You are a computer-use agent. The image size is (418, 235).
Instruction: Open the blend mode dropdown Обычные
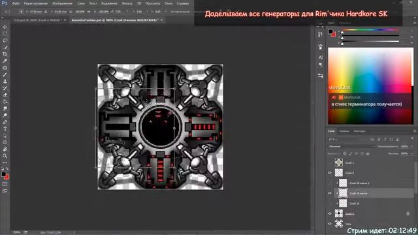click(x=351, y=146)
